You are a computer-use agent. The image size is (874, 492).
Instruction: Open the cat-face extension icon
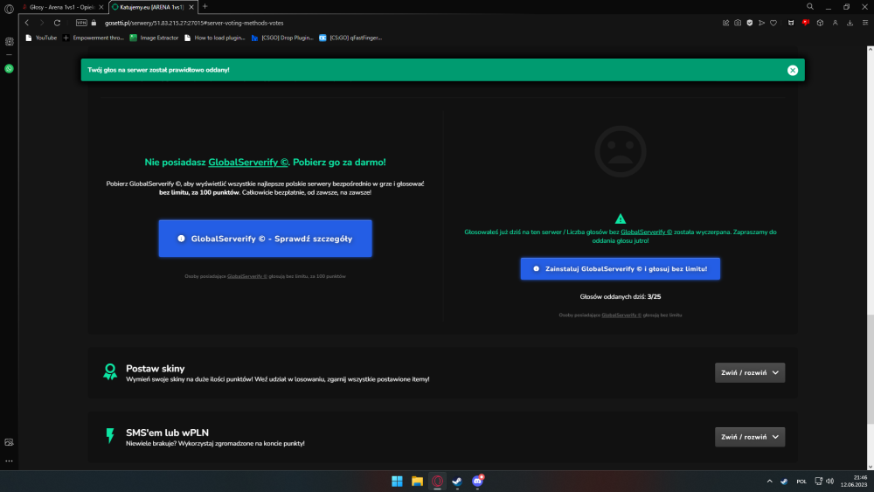(x=791, y=23)
